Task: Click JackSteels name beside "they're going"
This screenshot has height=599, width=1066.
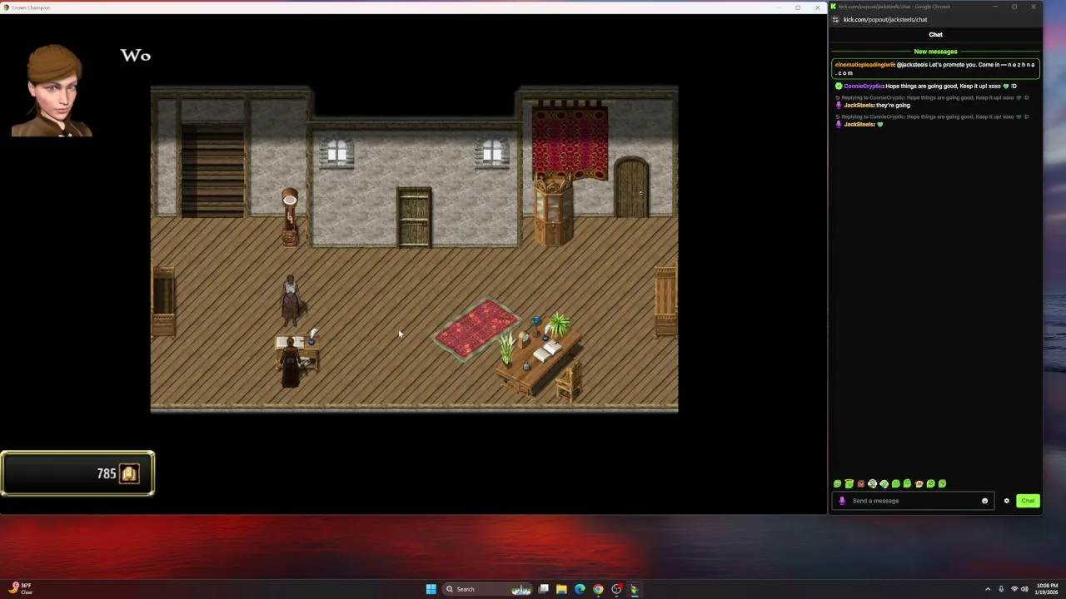Action: click(859, 105)
